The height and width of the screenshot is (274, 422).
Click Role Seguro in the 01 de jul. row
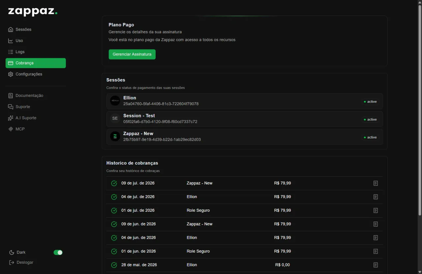(198, 210)
